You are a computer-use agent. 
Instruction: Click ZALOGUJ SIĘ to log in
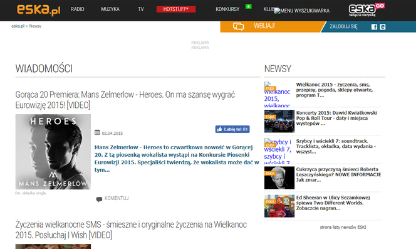343,26
